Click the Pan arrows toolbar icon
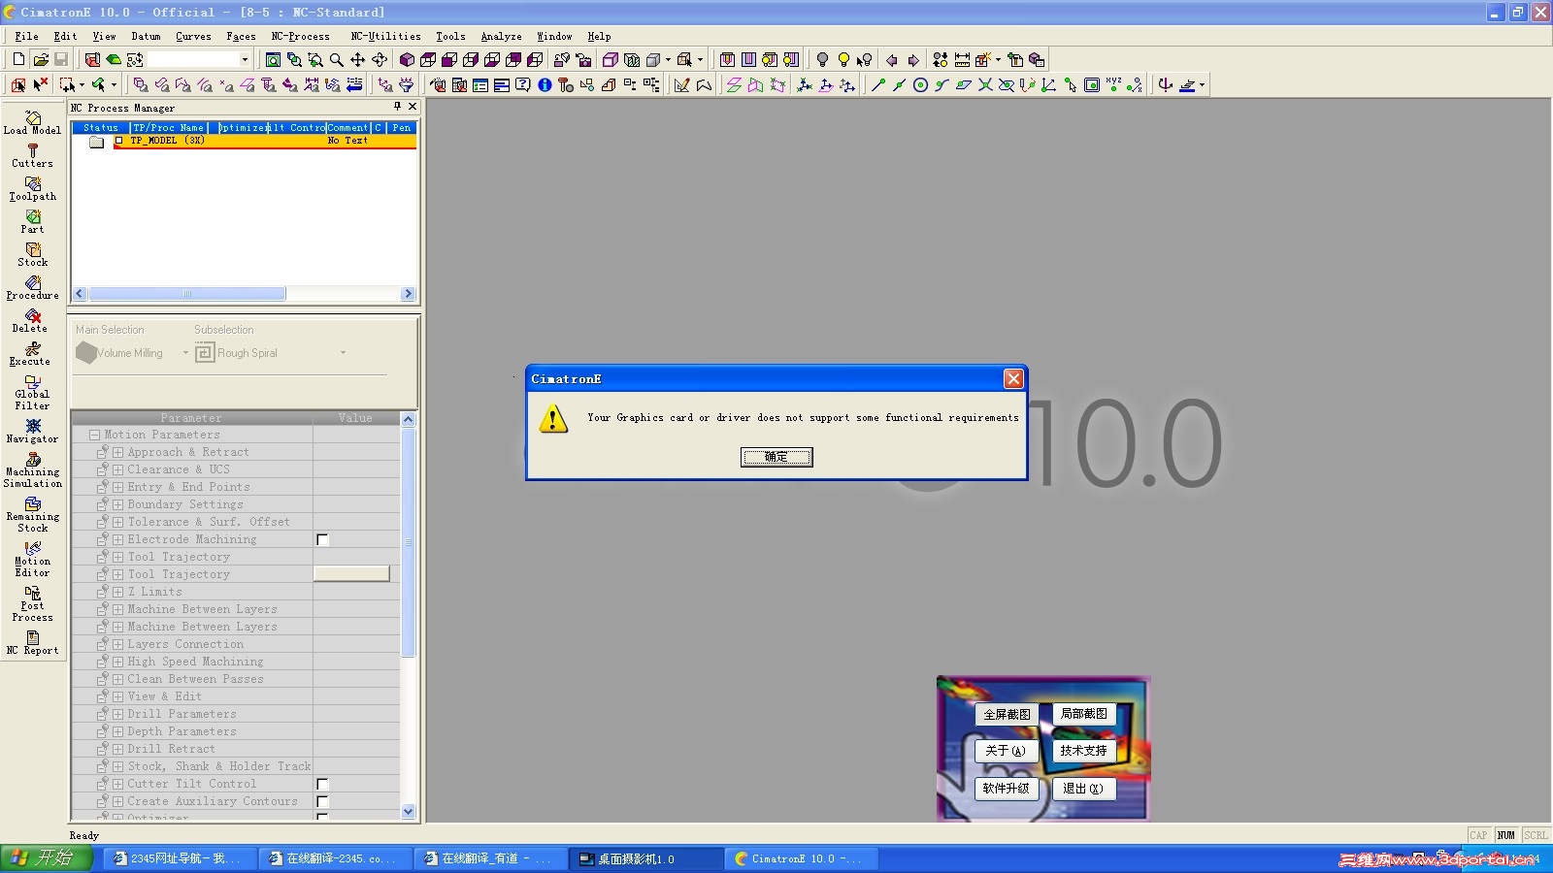 (x=357, y=59)
